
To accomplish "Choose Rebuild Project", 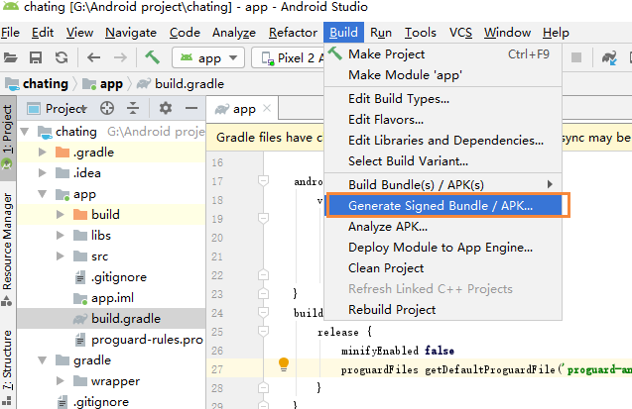I will point(442,310).
